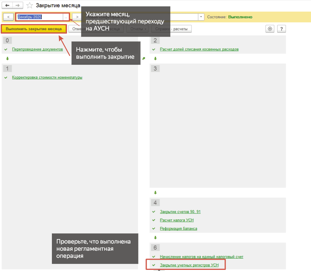Click Выполнить закрытие месяца button
Screen dimensions: 311x271
pyautogui.click(x=34, y=29)
